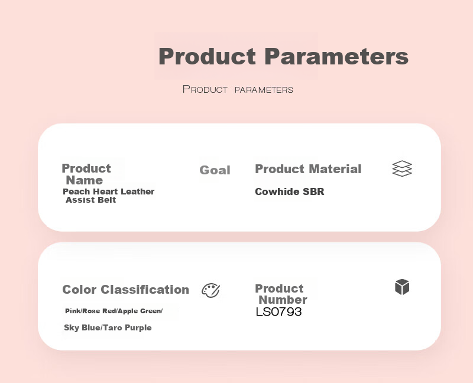
Task: Click the stacked layers material icon
Action: coord(402,168)
